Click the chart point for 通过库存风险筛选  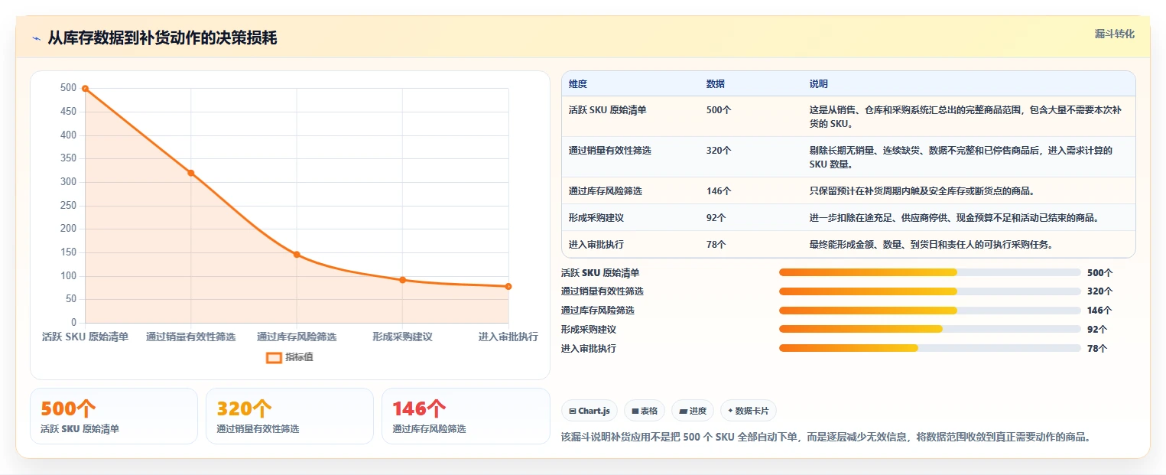(x=297, y=255)
